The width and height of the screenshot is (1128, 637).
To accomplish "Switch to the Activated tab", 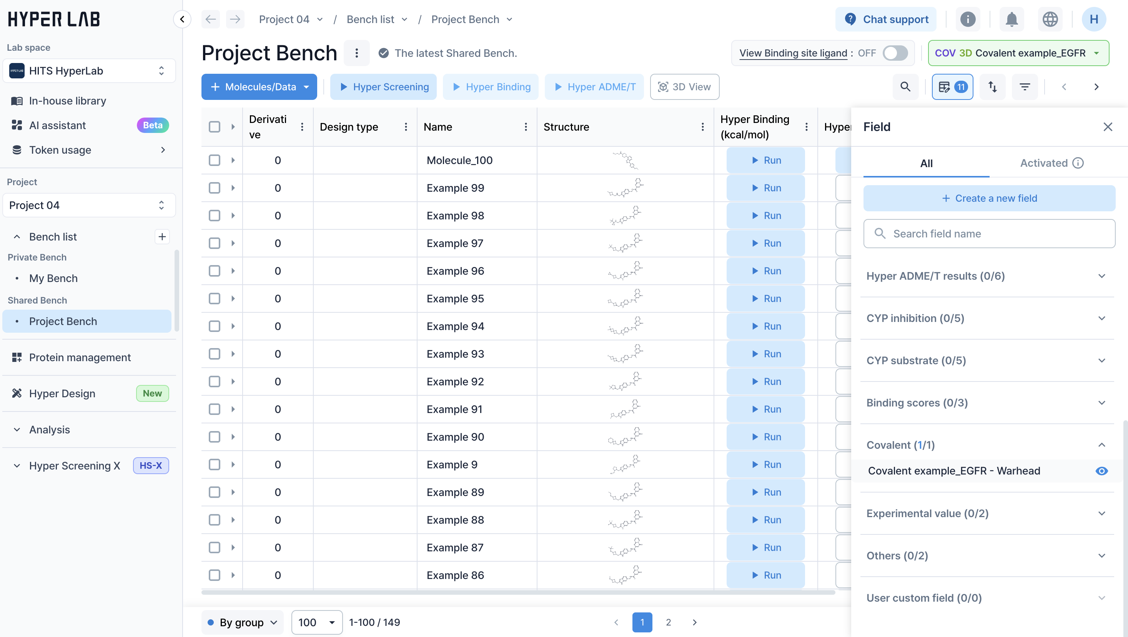I will click(1051, 163).
